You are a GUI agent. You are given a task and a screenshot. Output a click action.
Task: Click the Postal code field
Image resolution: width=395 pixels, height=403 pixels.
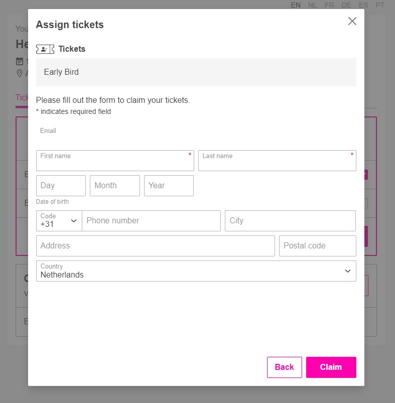pos(317,245)
